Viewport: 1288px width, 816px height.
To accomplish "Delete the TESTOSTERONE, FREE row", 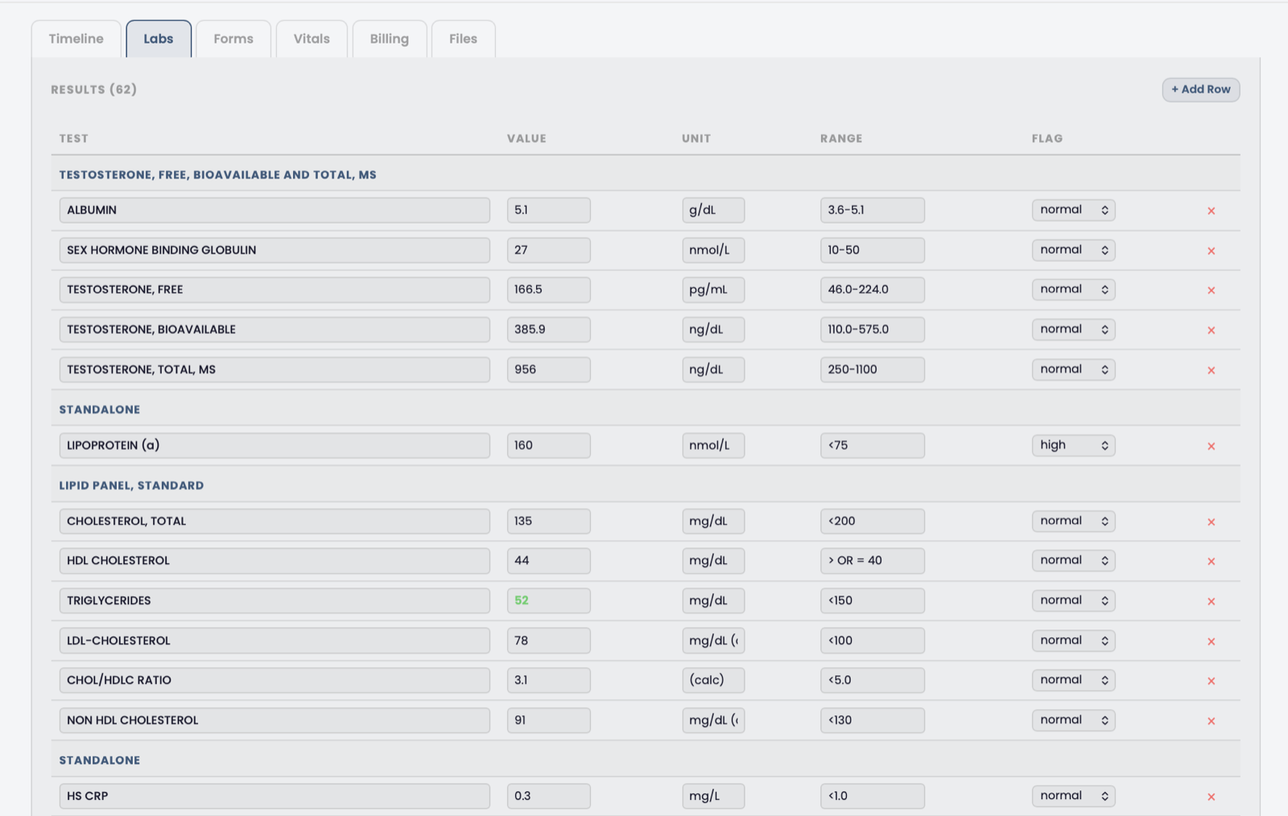I will tap(1211, 291).
